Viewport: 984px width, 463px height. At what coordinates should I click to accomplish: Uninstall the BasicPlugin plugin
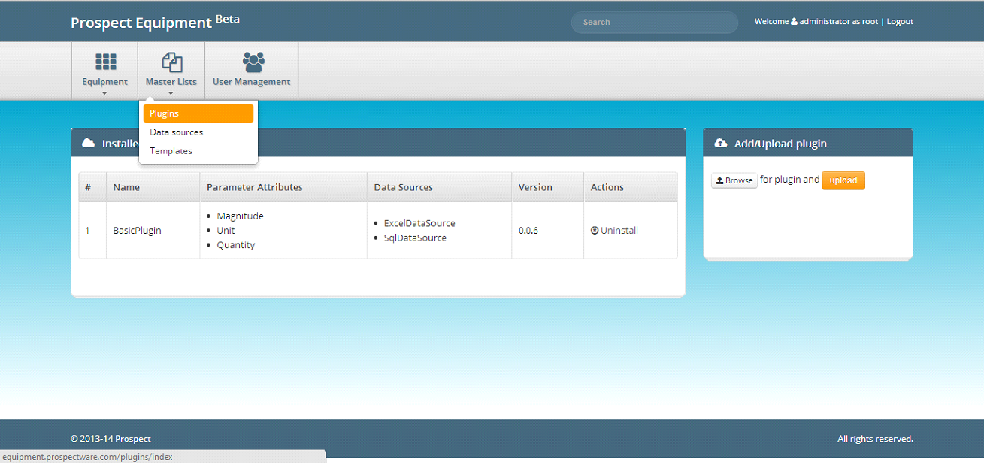[x=614, y=231]
